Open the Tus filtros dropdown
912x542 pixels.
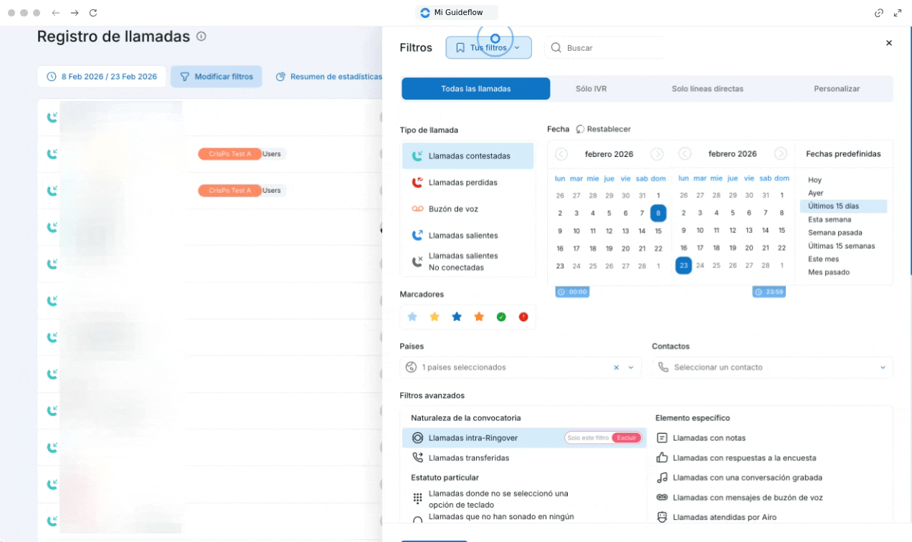(488, 48)
